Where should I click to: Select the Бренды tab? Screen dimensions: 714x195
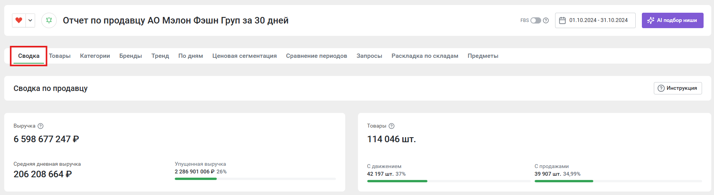pyautogui.click(x=131, y=56)
